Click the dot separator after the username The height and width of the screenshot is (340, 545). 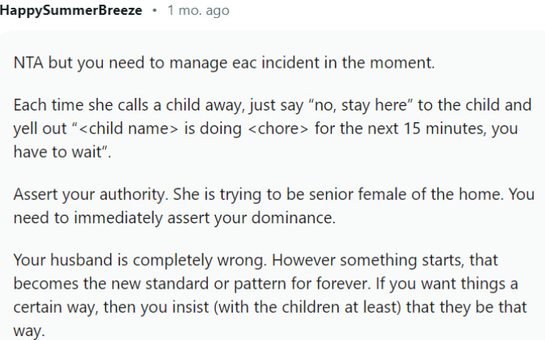click(x=155, y=10)
